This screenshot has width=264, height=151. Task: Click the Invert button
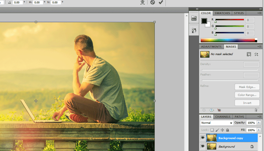coord(247,103)
